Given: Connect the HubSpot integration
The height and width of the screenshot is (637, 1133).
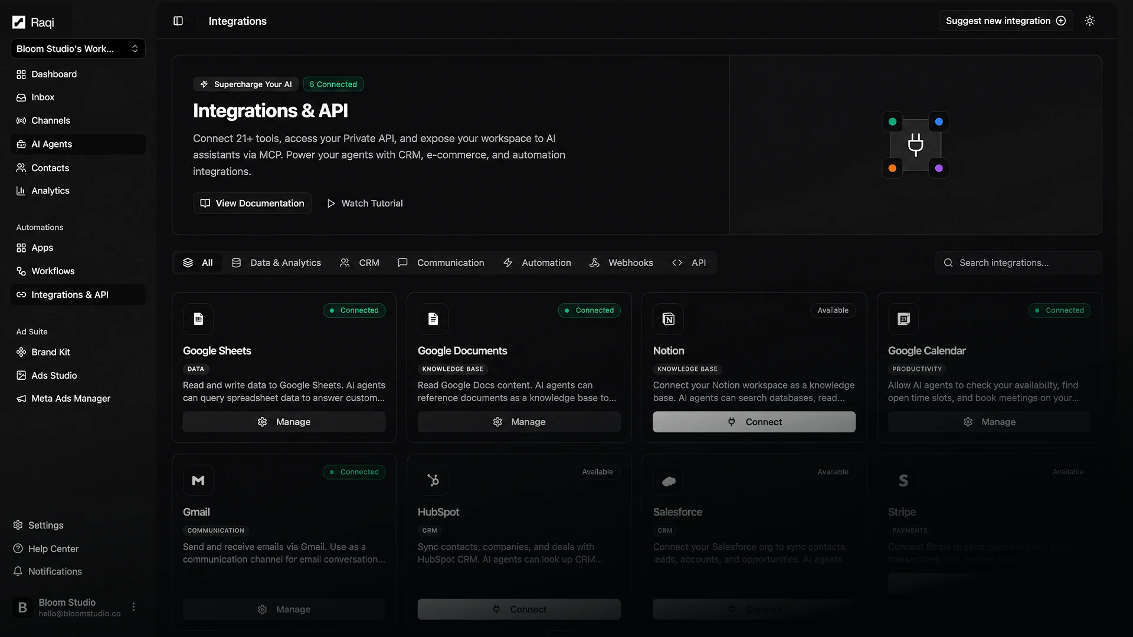Looking at the screenshot, I should tap(519, 610).
